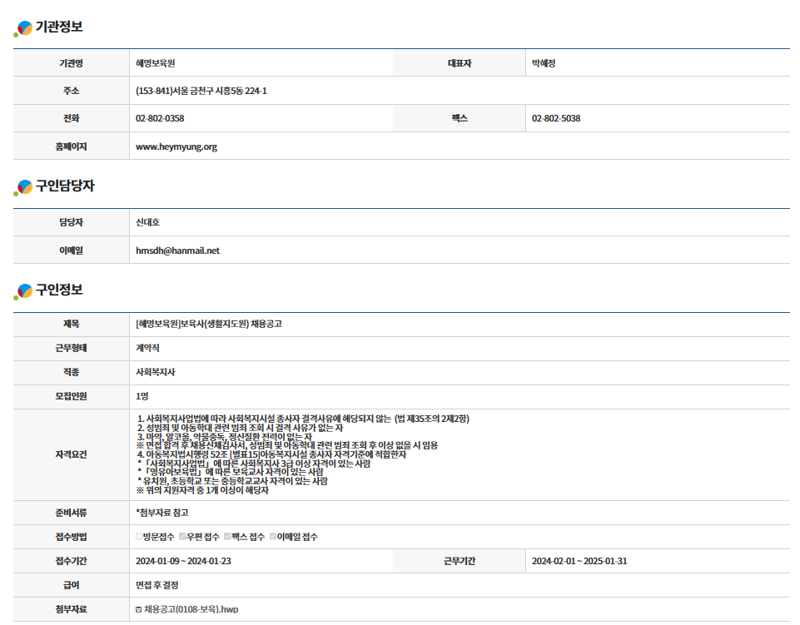Viewport: 800px width, 625px height.
Task: Click the hmsdh@hanmail.net email address
Action: click(x=177, y=250)
